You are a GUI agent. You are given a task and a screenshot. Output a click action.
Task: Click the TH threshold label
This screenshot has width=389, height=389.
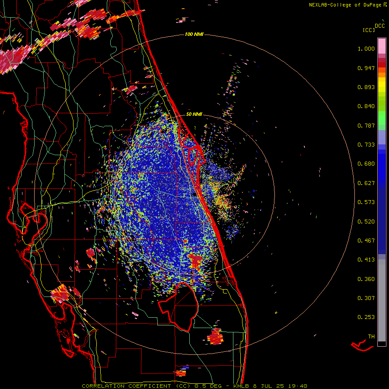(371, 337)
